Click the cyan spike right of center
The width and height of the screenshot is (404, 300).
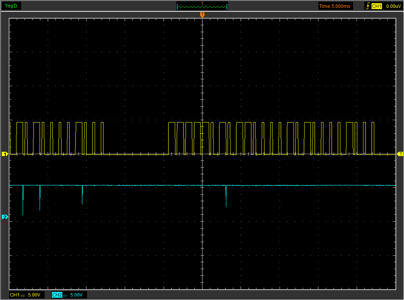click(x=226, y=196)
